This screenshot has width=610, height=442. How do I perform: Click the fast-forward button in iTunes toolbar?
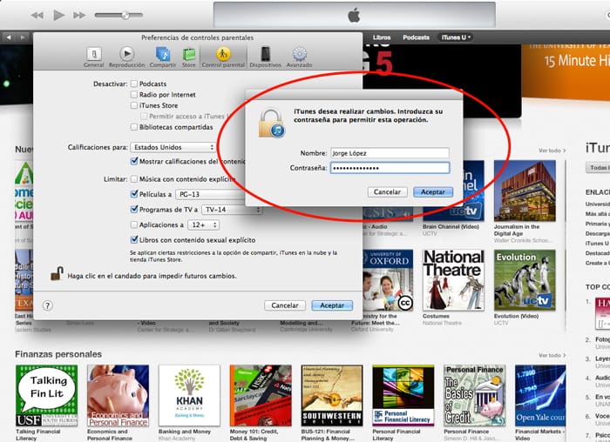click(x=79, y=15)
